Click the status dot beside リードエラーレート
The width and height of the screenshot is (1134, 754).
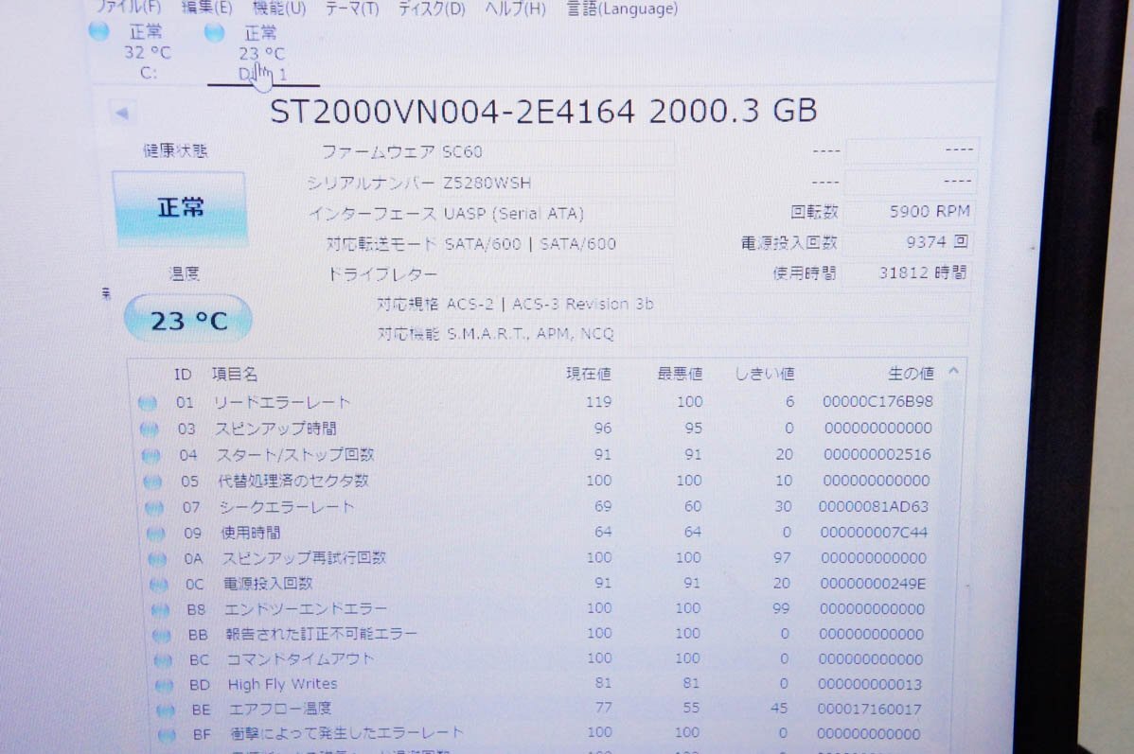click(x=148, y=402)
